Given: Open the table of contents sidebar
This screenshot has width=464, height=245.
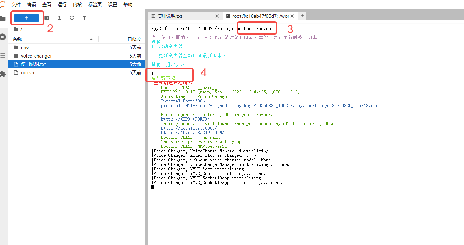Looking at the screenshot, I should point(3,55).
